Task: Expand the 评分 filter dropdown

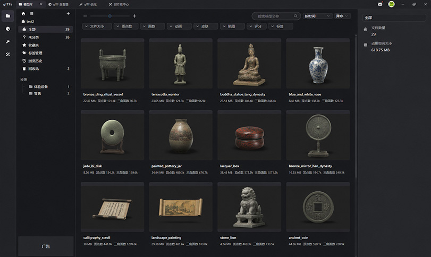Action: point(257,26)
